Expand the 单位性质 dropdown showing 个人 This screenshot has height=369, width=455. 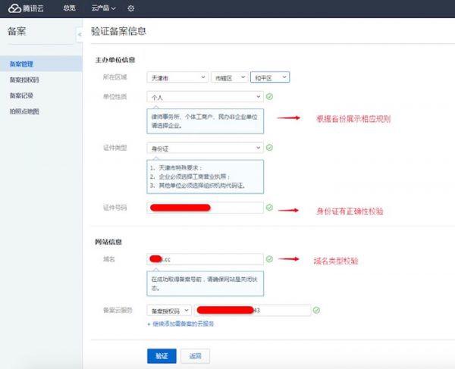click(206, 97)
